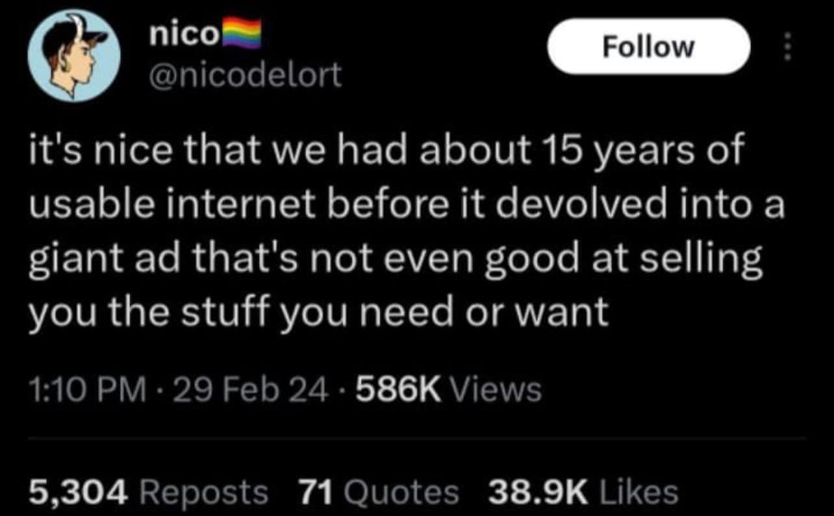Image resolution: width=834 pixels, height=516 pixels.
Task: Click the Follow button
Action: 649,47
